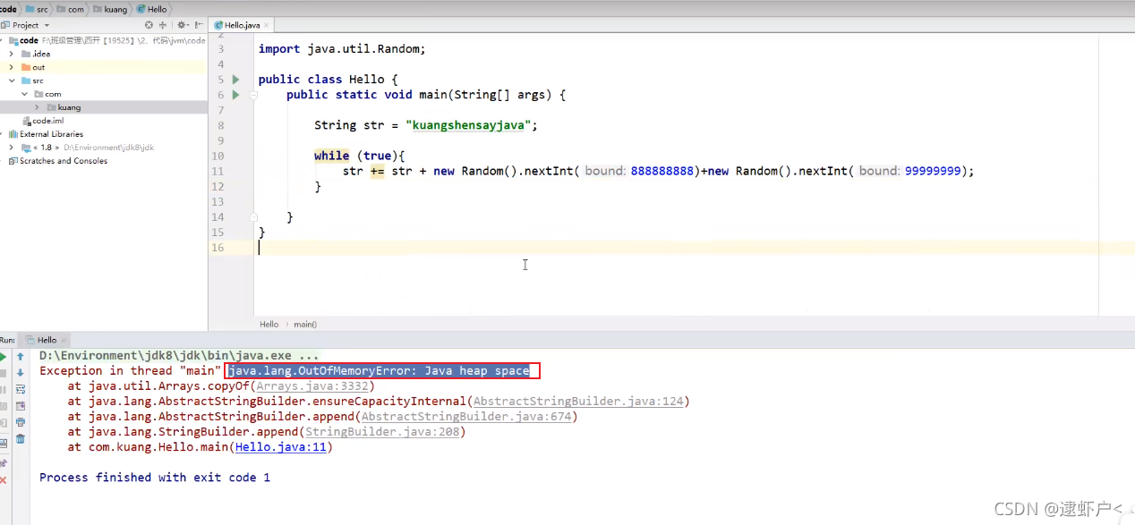
Task: Collapse the src folder in Project tree
Action: point(12,80)
